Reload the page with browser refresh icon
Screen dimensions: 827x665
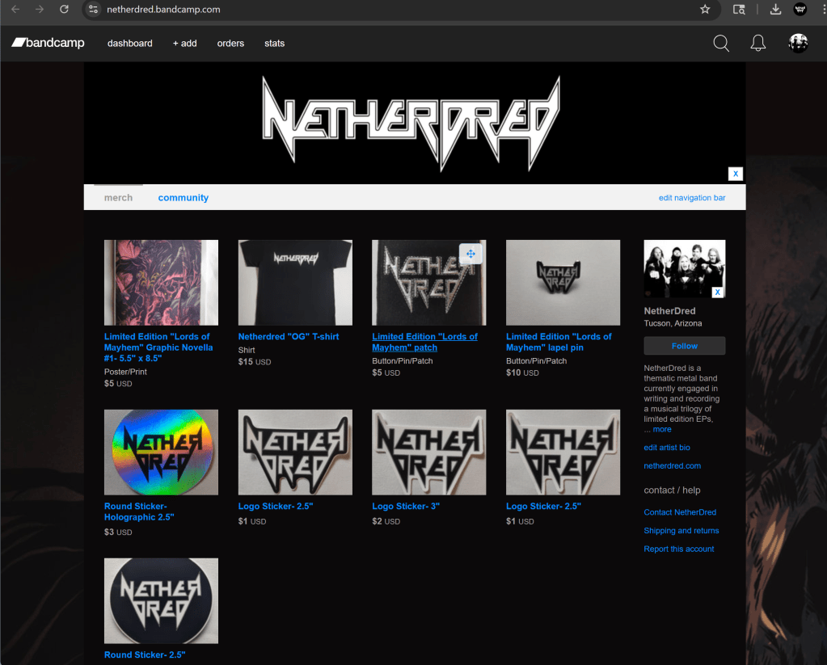[65, 10]
